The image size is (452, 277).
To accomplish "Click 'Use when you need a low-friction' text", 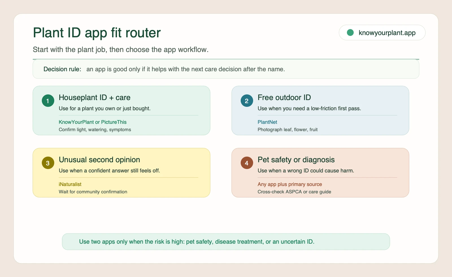I will (309, 109).
